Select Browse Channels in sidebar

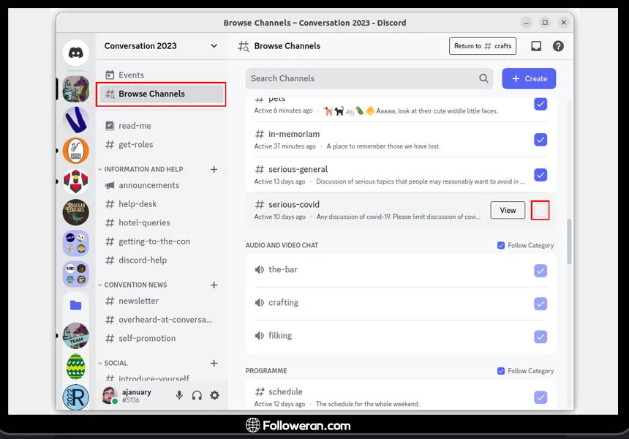[161, 94]
